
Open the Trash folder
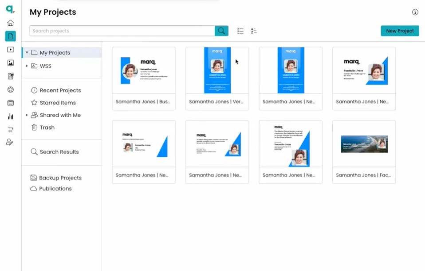(47, 128)
